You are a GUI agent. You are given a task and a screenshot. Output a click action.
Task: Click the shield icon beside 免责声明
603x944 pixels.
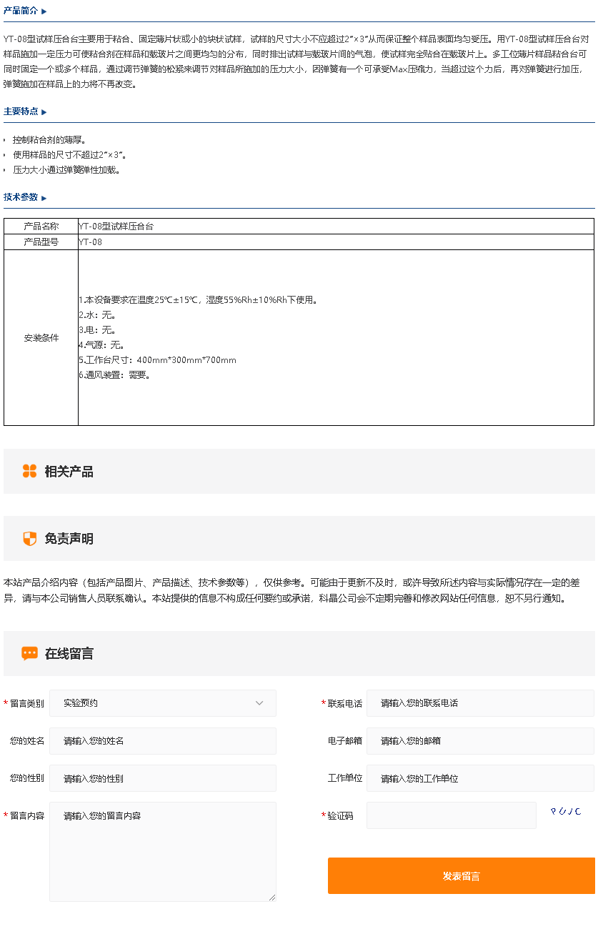29,539
